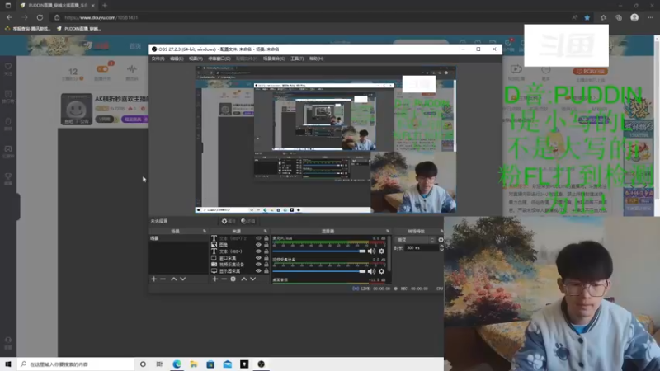Screen dimensions: 660x371
Task: Toggle visibility of 文本 (GDI+) source
Action: pyautogui.click(x=258, y=251)
